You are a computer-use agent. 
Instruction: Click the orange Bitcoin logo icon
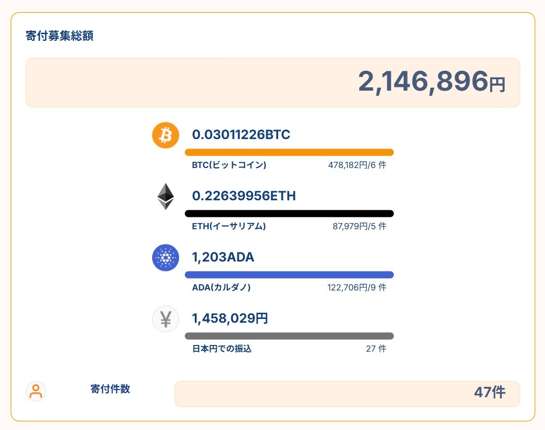click(x=165, y=135)
